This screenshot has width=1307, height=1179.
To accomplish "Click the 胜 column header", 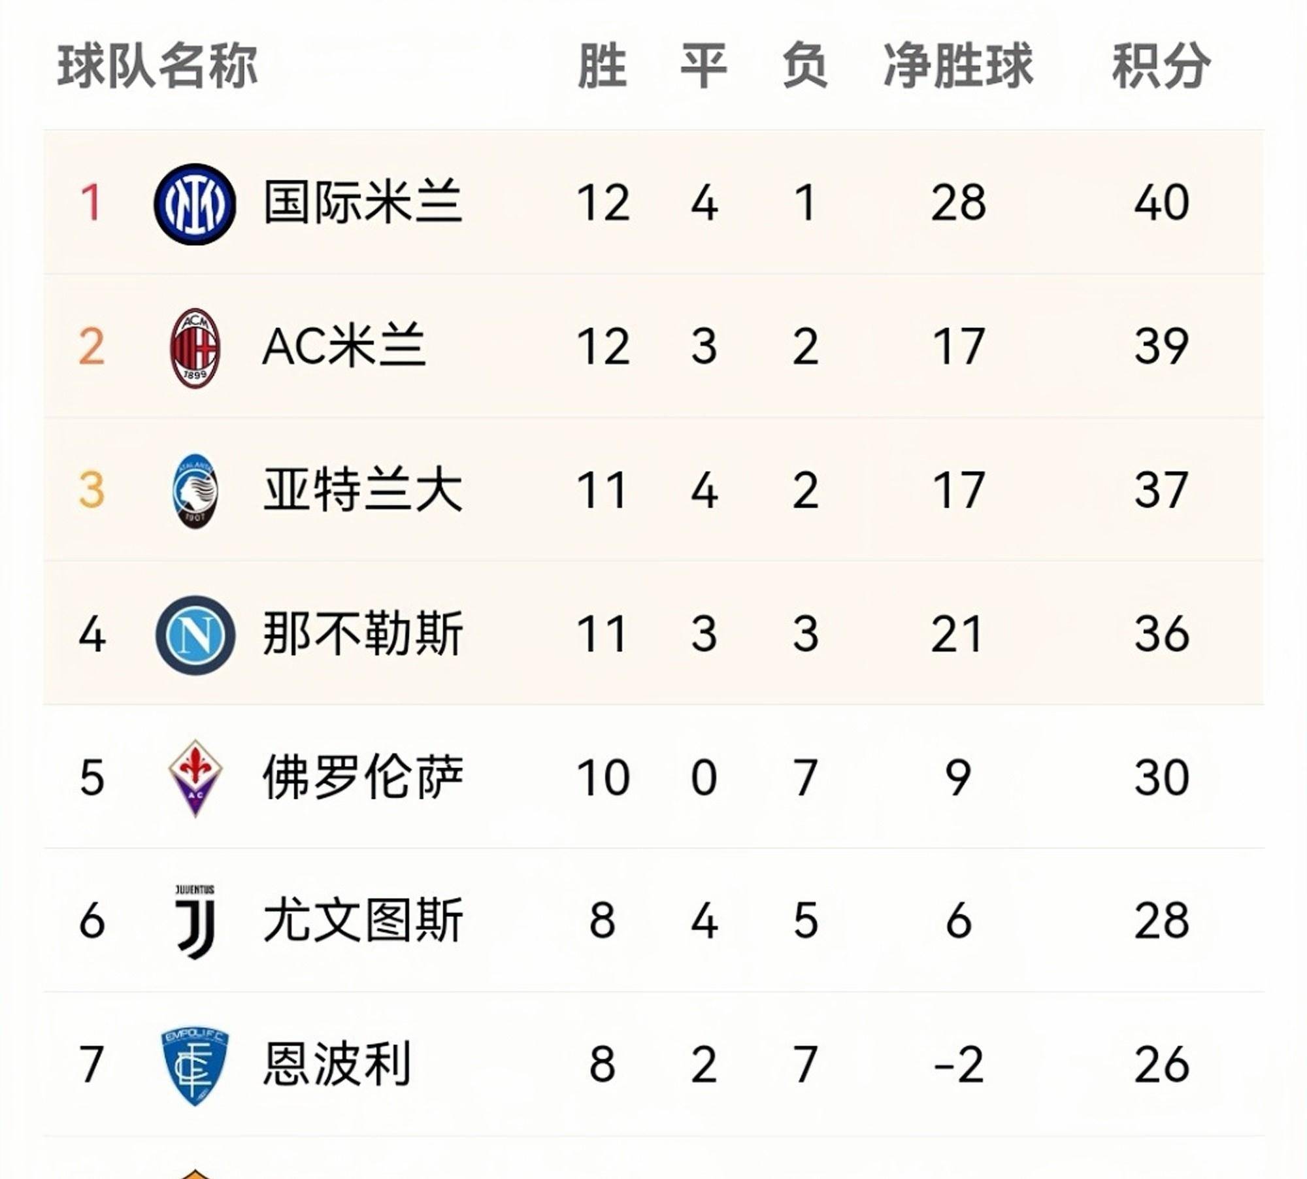I will [603, 66].
